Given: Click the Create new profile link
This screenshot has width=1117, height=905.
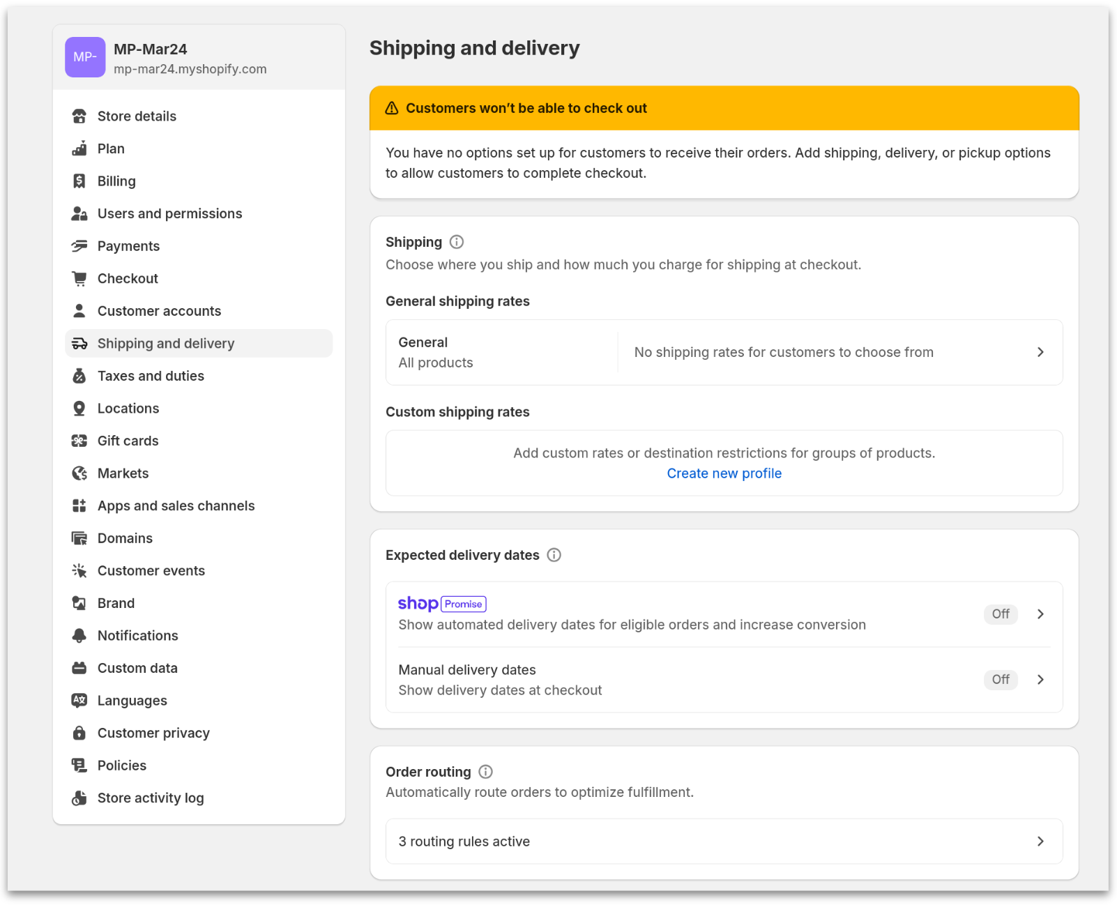Looking at the screenshot, I should pos(724,473).
